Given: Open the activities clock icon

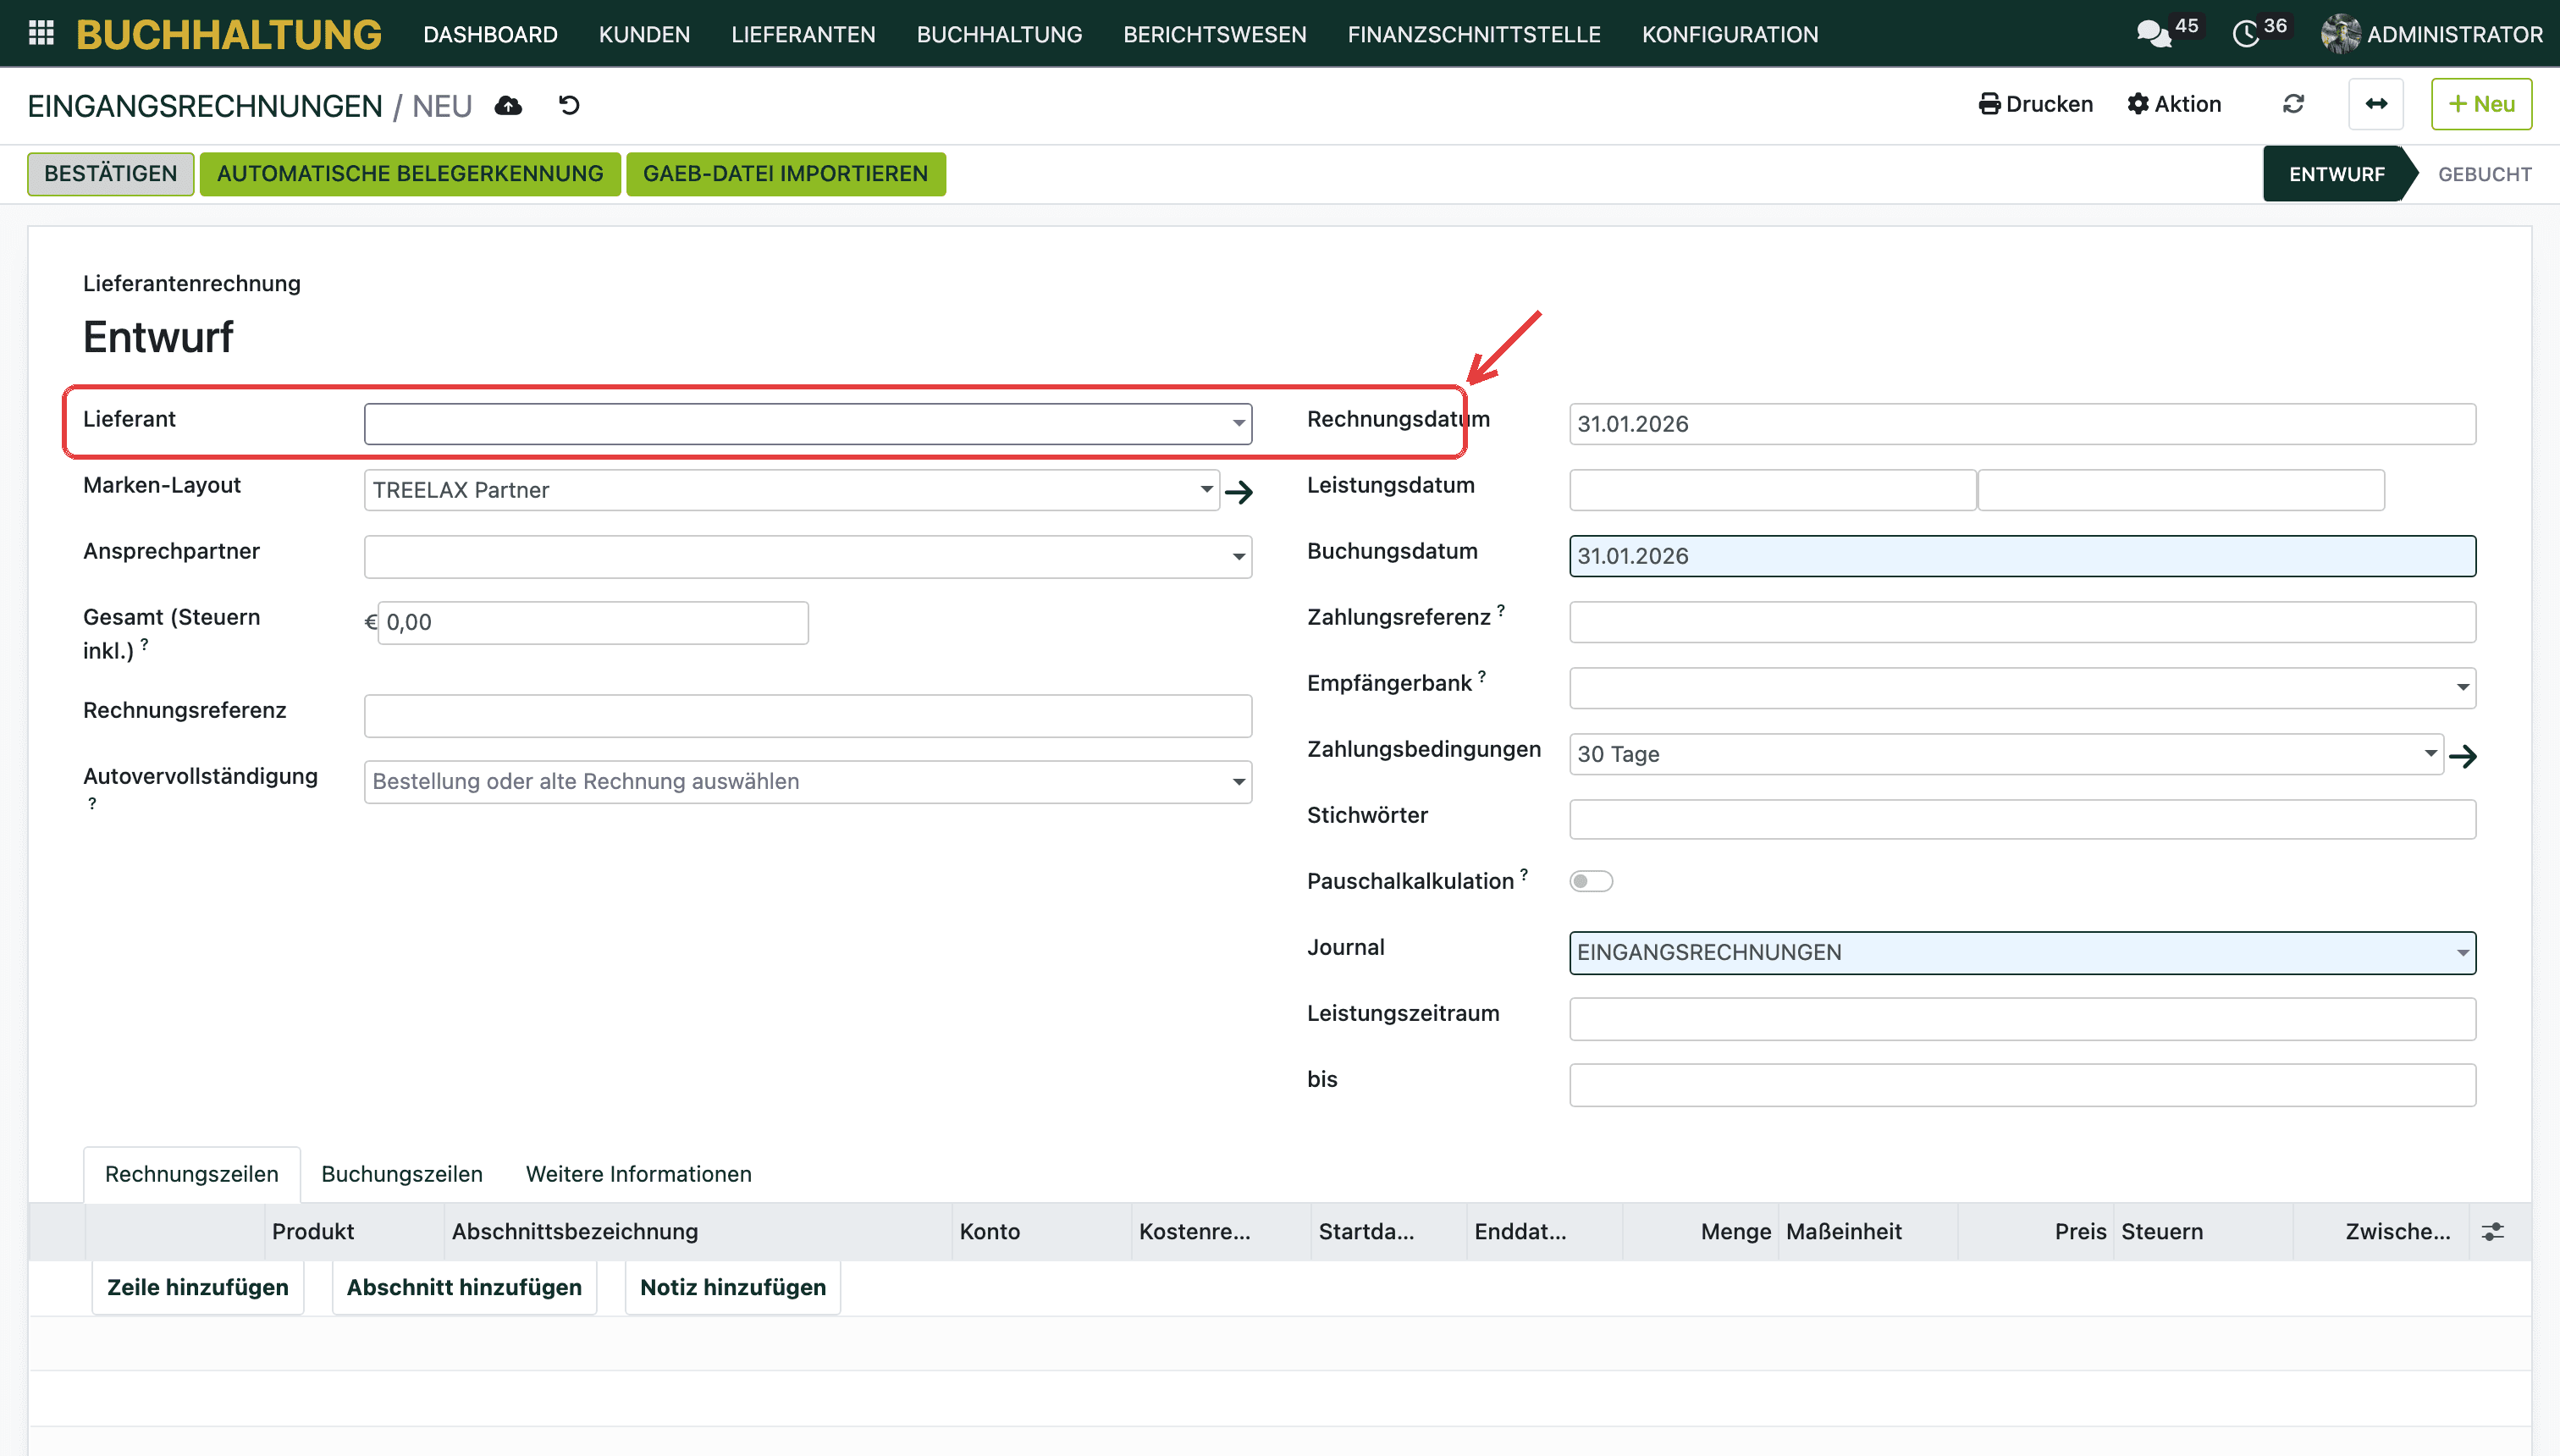Looking at the screenshot, I should click(x=2246, y=34).
